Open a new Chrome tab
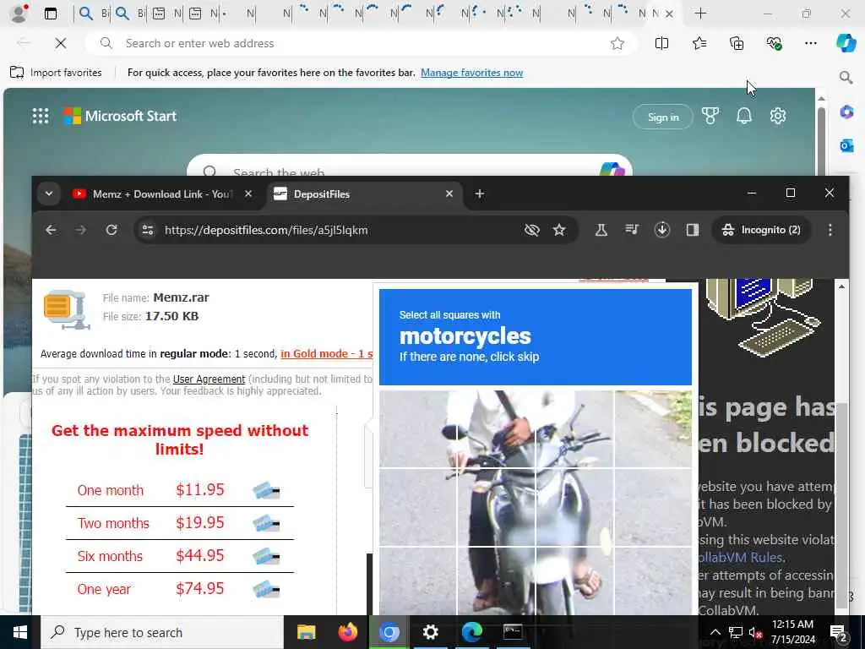The image size is (865, 649). (480, 194)
